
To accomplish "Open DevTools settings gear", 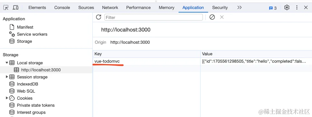I will click(287, 7).
